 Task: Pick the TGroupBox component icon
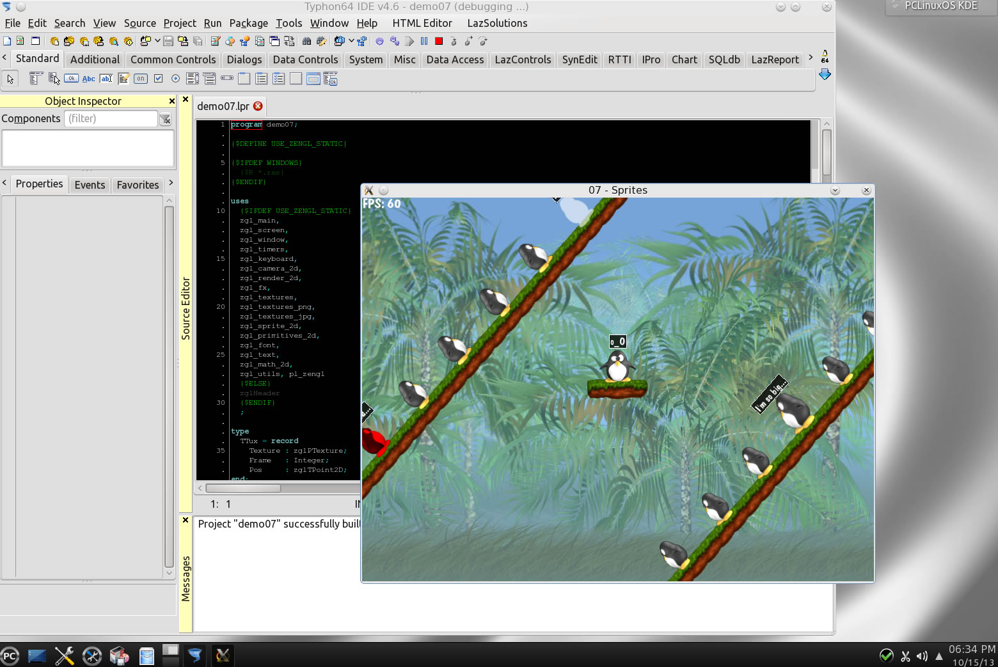[244, 79]
